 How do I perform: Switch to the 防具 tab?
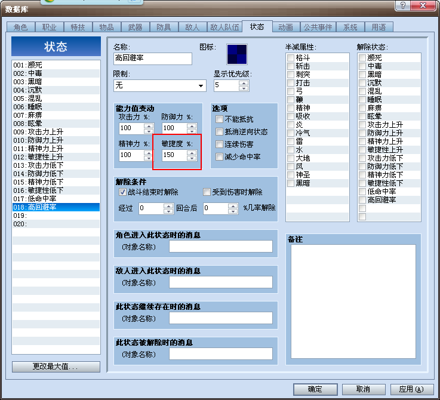pos(164,27)
